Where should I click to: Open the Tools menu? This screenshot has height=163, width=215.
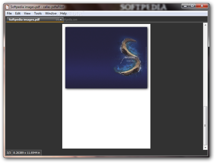coord(38,13)
